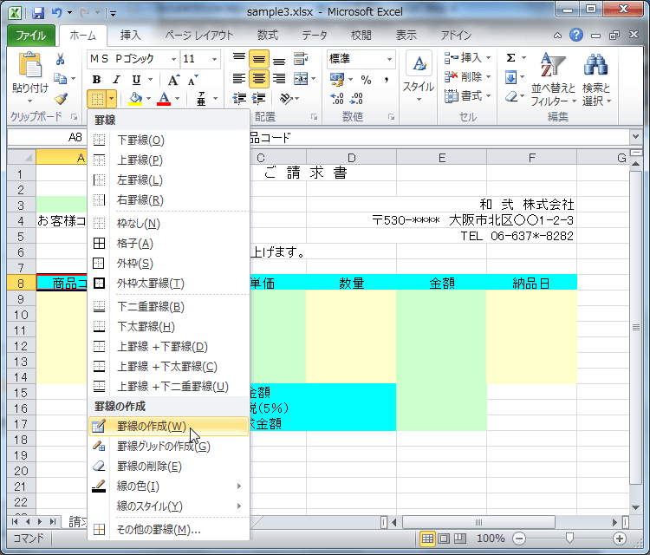Open その他の罫線(M)... dialog
650x555 pixels.
(169, 529)
